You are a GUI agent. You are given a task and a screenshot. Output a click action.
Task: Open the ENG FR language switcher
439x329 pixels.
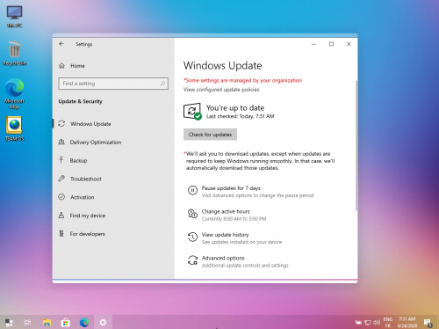[388, 323]
